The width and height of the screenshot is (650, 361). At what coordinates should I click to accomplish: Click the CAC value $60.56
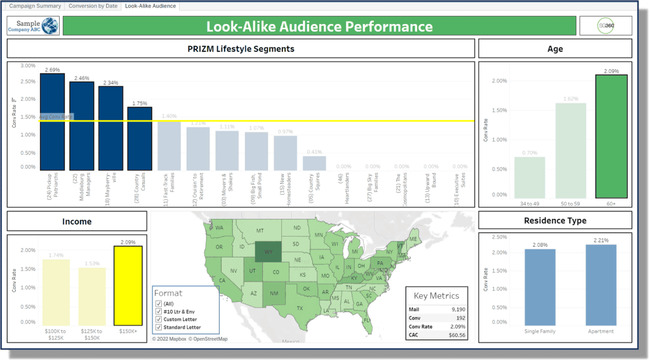457,335
